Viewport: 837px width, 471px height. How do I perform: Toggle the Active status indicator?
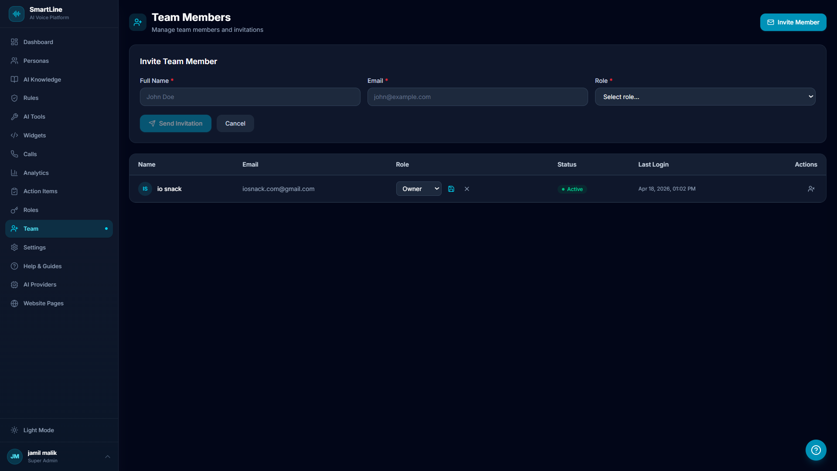coord(572,189)
